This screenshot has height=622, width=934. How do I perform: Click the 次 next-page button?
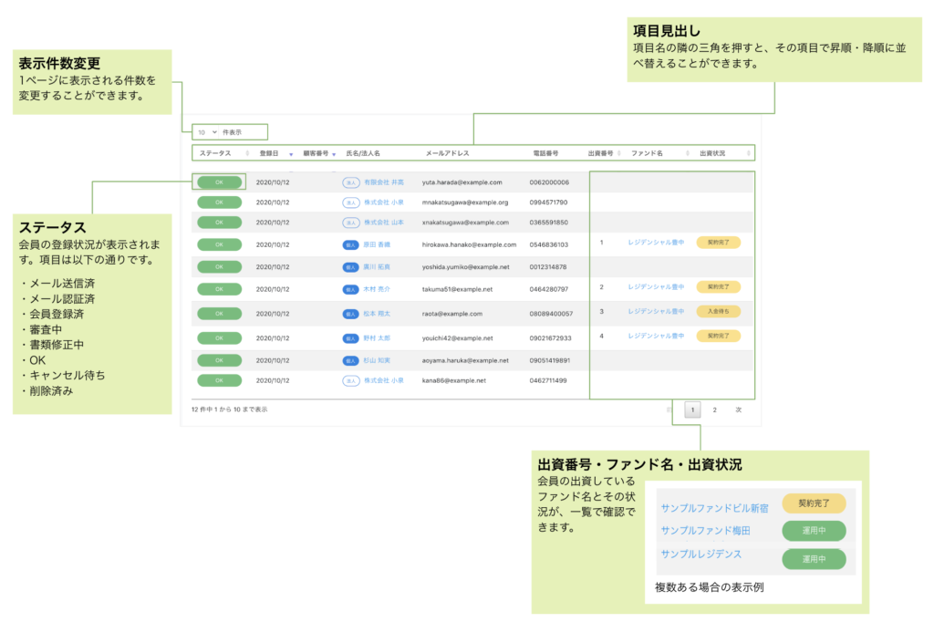coord(739,410)
